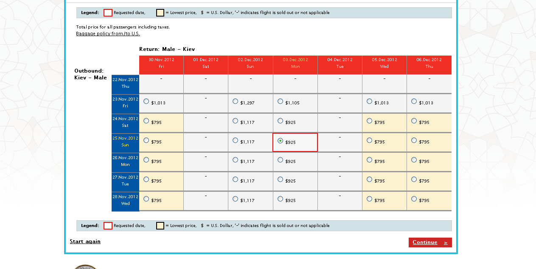Click the Continue button
Image resolution: width=536 pixels, height=269 pixels.
[429, 242]
